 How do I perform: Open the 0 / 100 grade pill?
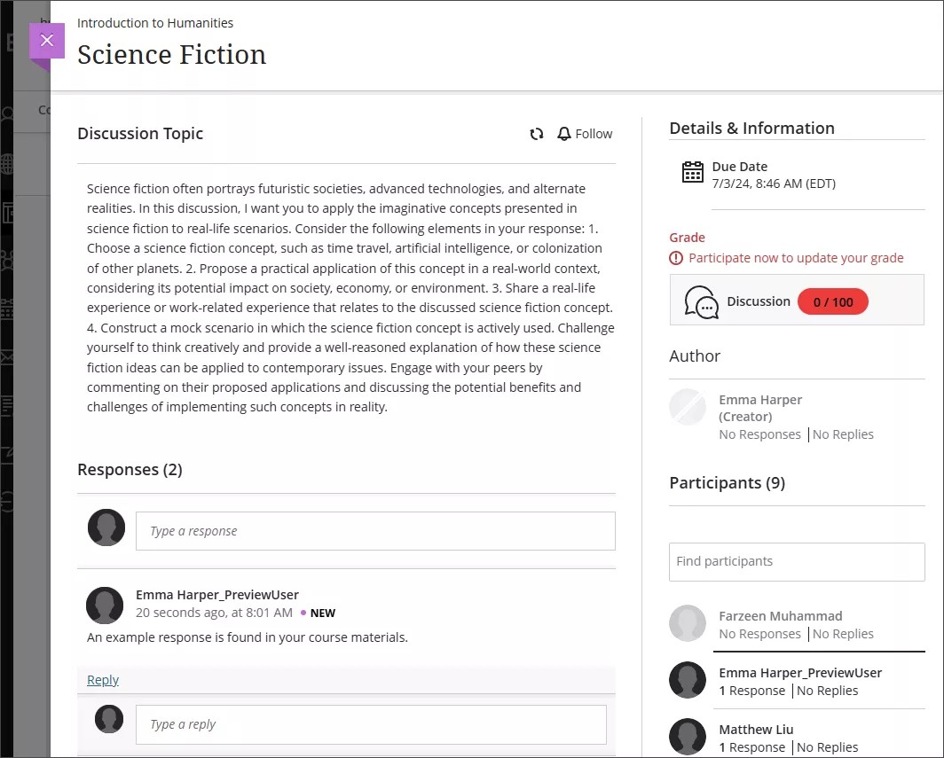pyautogui.click(x=832, y=301)
